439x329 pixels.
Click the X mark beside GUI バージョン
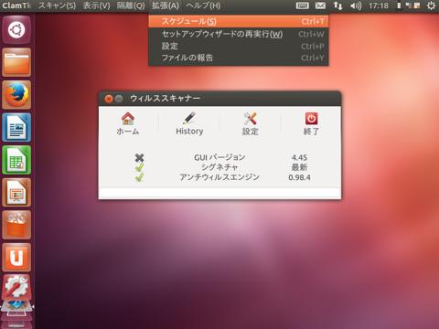pyautogui.click(x=139, y=157)
